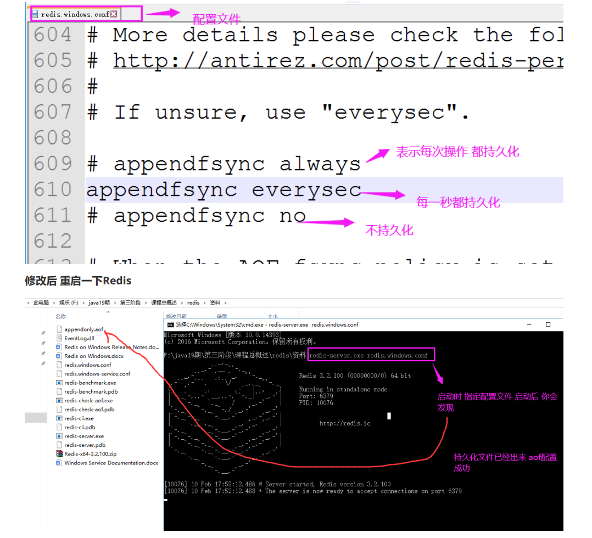Click redis.windows-service.conf file icon
This screenshot has height=538, width=592.
tap(59, 374)
